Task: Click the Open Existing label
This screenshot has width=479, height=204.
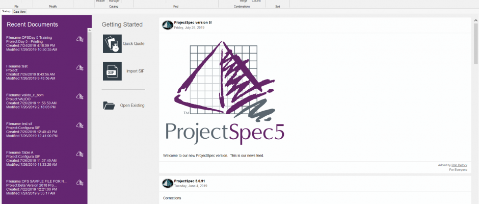Action: (132, 106)
